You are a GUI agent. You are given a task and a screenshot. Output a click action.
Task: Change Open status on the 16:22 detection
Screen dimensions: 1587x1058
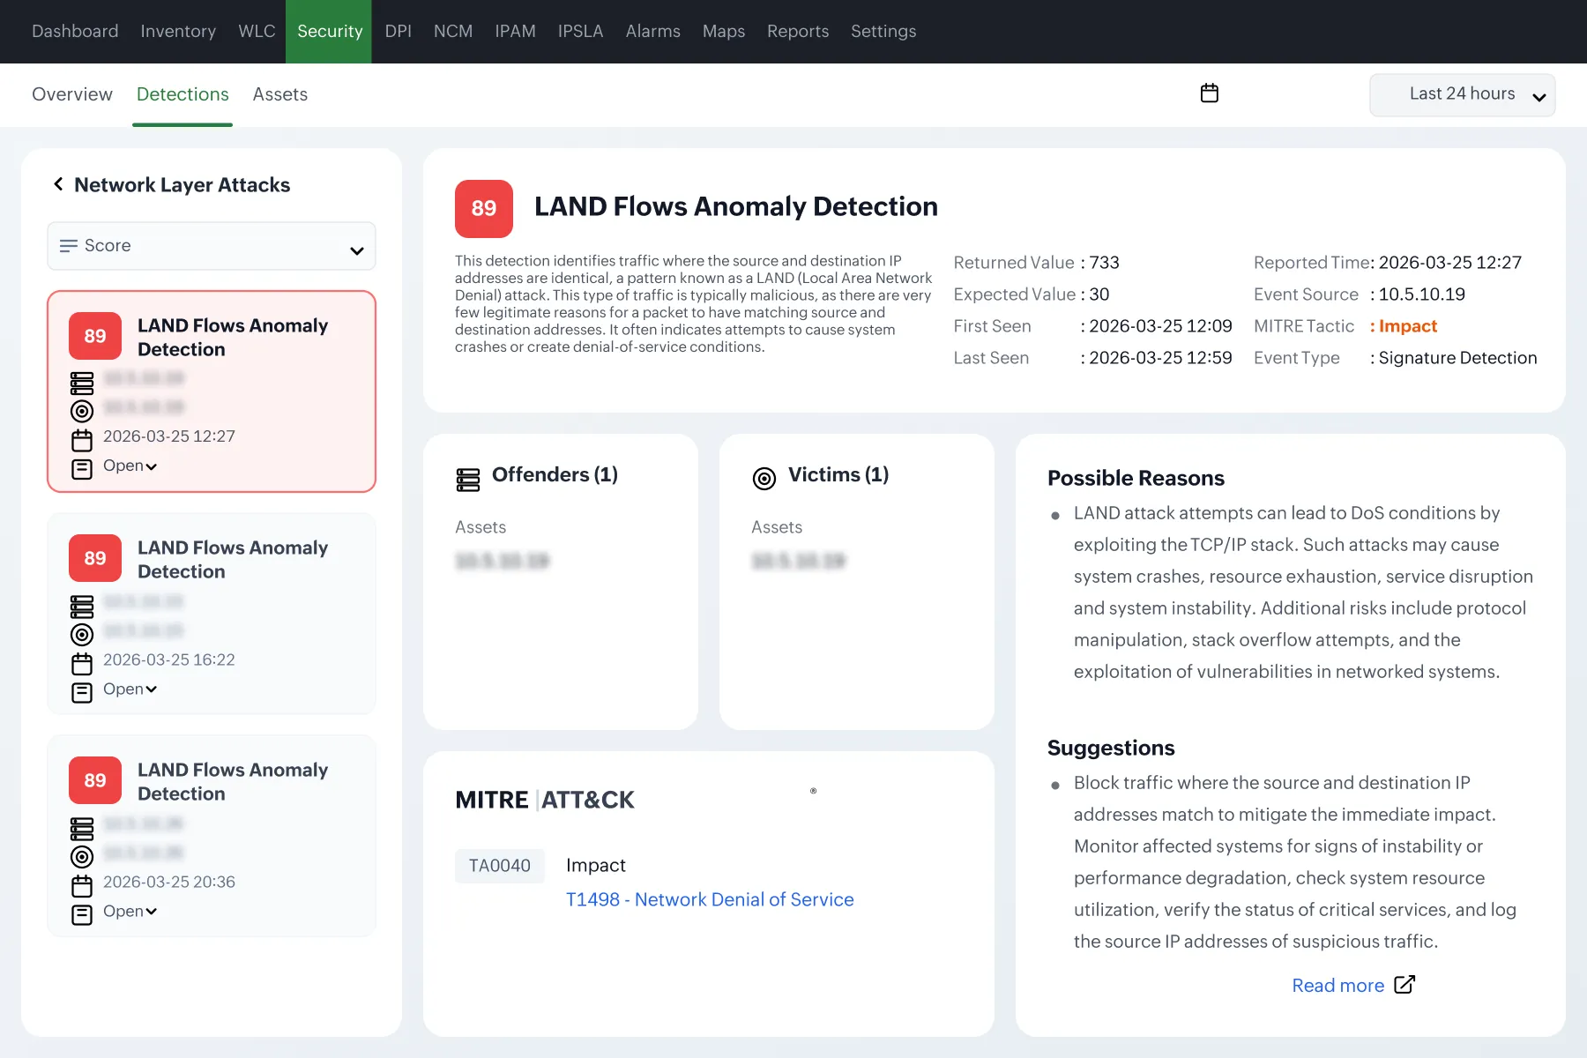pos(130,689)
